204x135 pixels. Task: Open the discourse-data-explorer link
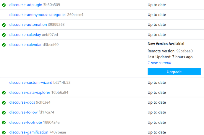click(30, 93)
